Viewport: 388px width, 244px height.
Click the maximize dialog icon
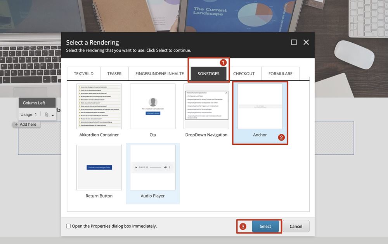pyautogui.click(x=294, y=42)
